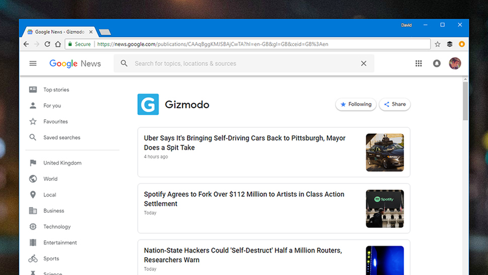Click the stacked layers extension icon
Viewport: 488px width, 275px height.
click(450, 44)
